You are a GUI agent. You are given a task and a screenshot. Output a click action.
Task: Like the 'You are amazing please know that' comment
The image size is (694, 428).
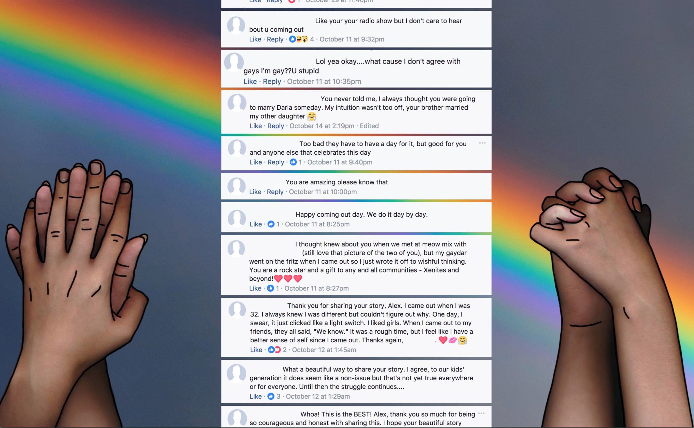[x=255, y=192]
